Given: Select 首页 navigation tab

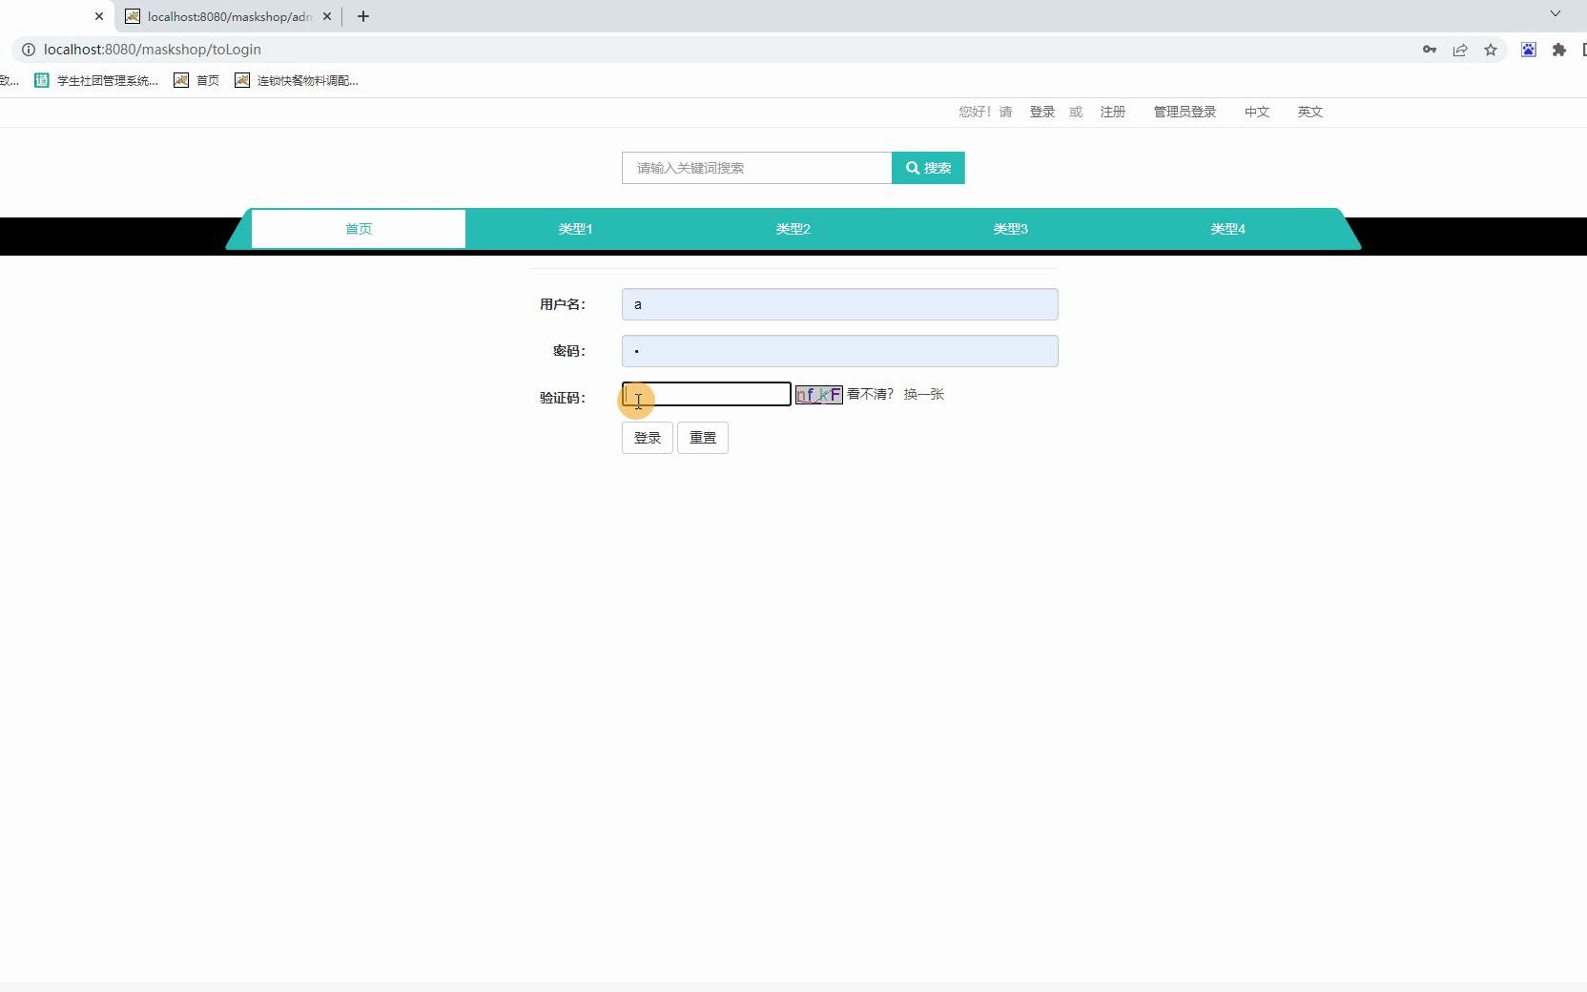Looking at the screenshot, I should [359, 229].
